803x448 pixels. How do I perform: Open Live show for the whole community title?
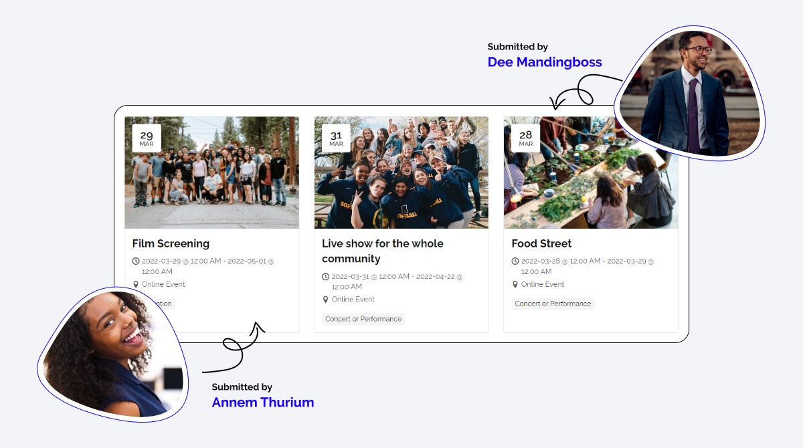pos(383,251)
